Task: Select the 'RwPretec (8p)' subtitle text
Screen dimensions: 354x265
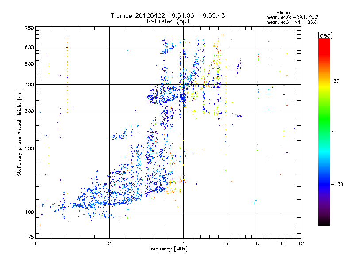Action: pyautogui.click(x=168, y=21)
